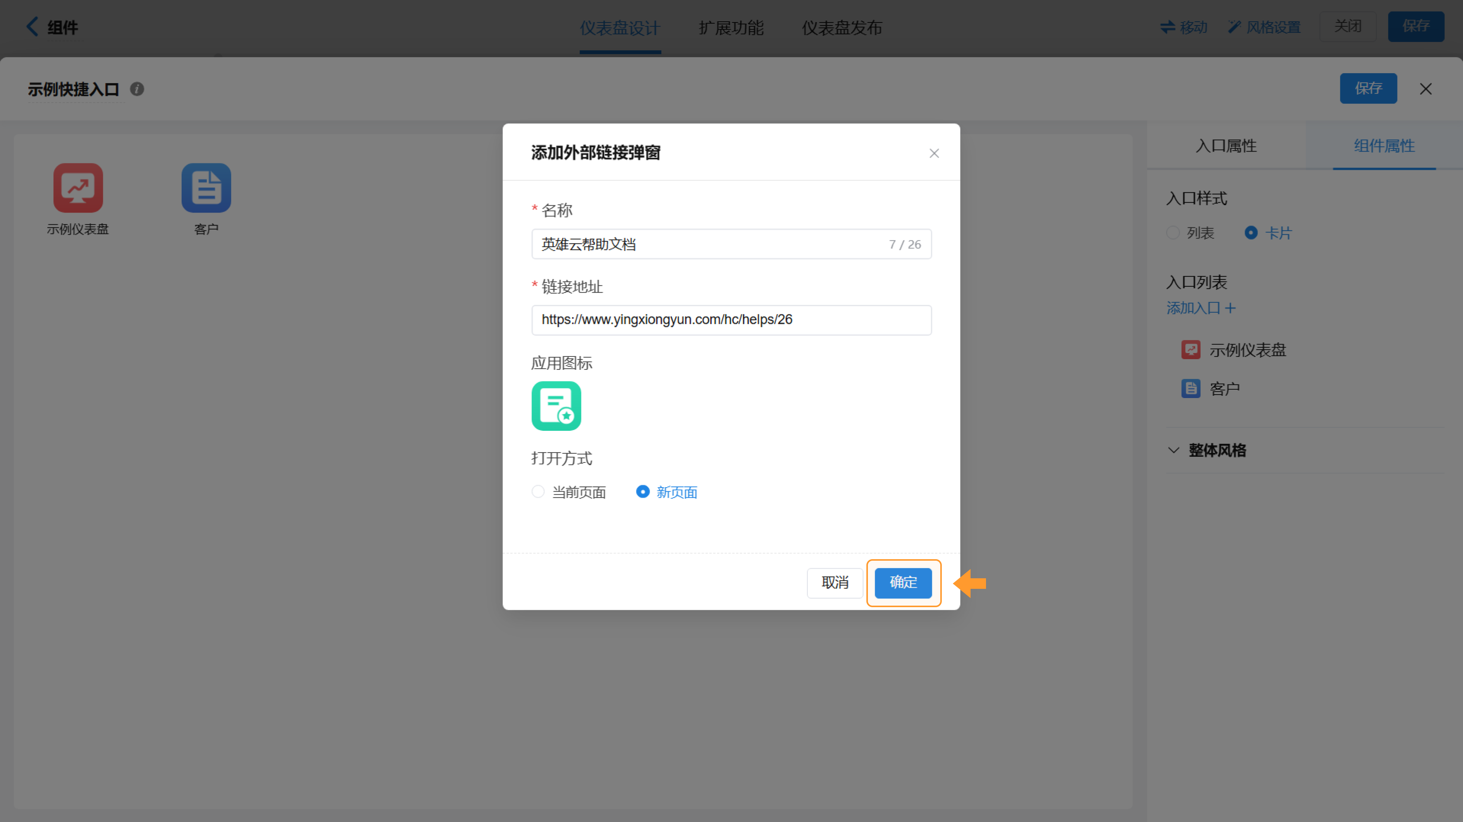
Task: Choose 卡片 entry style
Action: tap(1268, 233)
